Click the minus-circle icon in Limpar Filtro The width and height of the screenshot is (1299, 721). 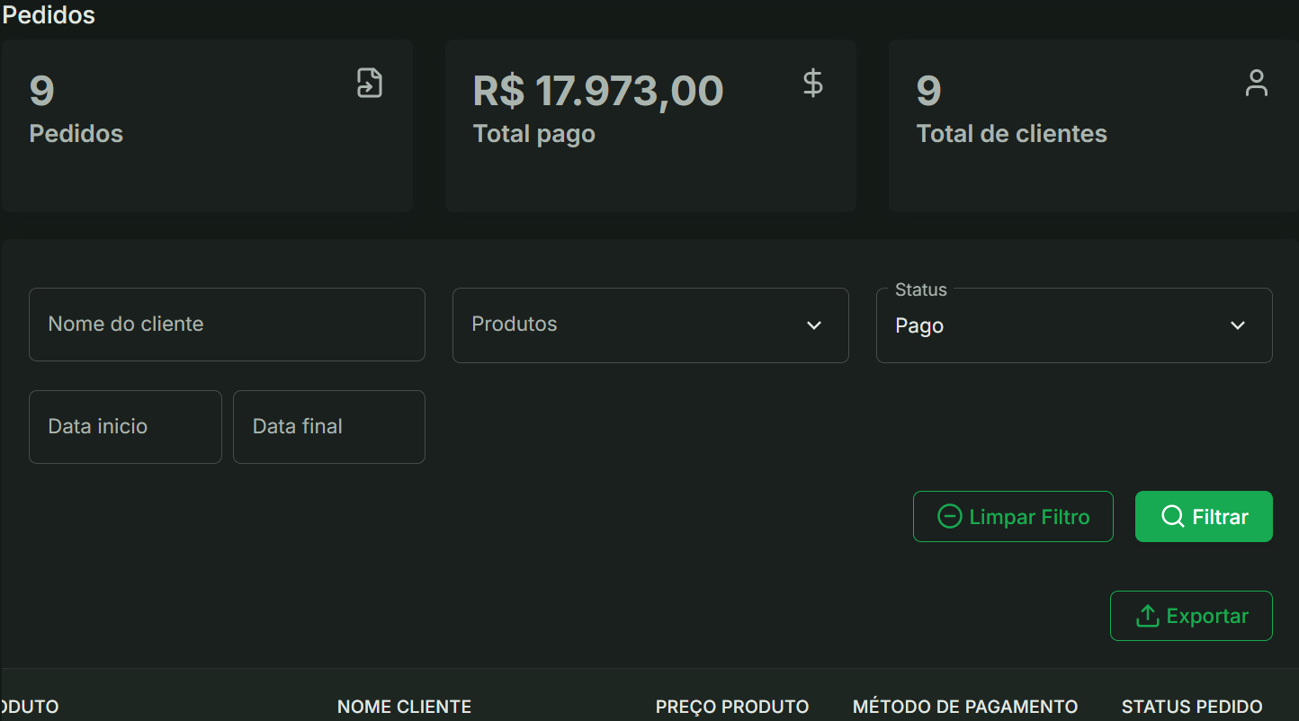tap(951, 516)
